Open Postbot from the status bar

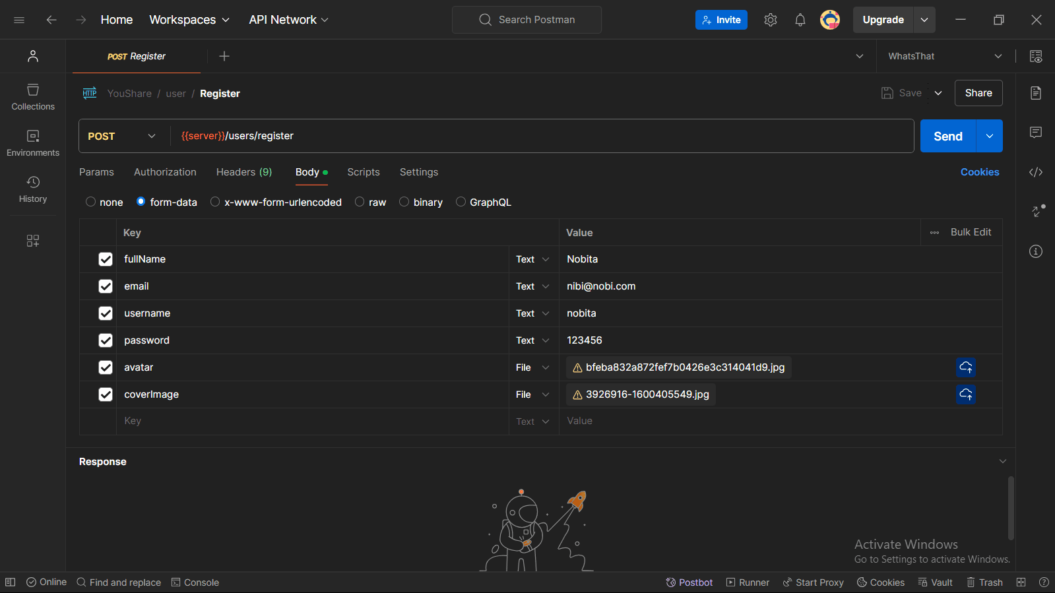(x=689, y=582)
